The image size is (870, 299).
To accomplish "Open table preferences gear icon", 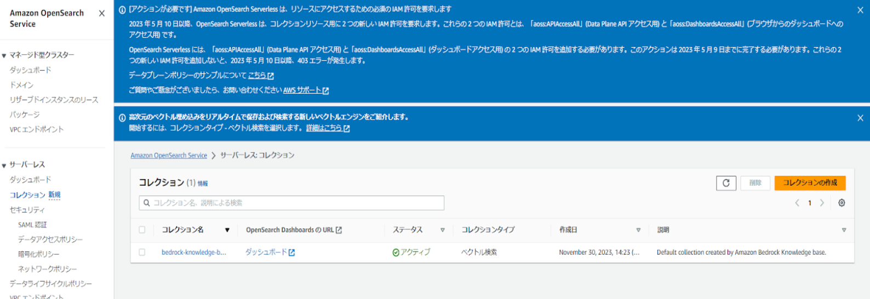I will coord(842,203).
